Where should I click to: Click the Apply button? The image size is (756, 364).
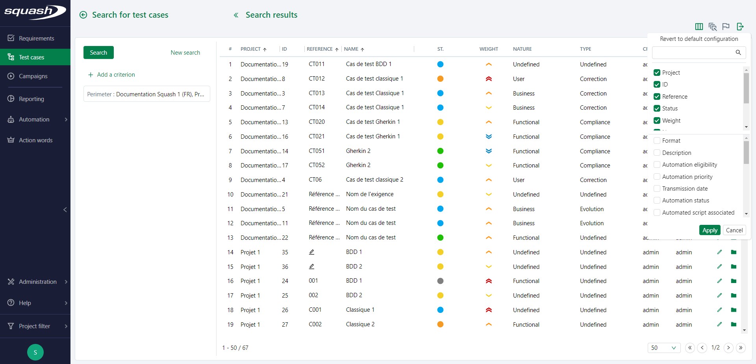[x=710, y=230]
